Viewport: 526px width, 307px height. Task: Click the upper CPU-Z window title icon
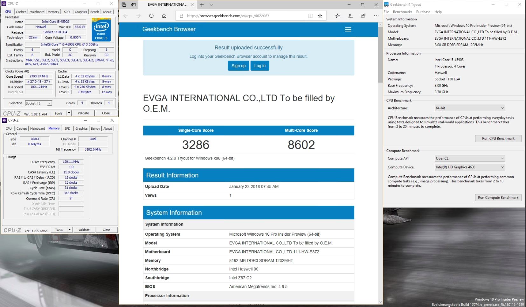pos(4,3)
